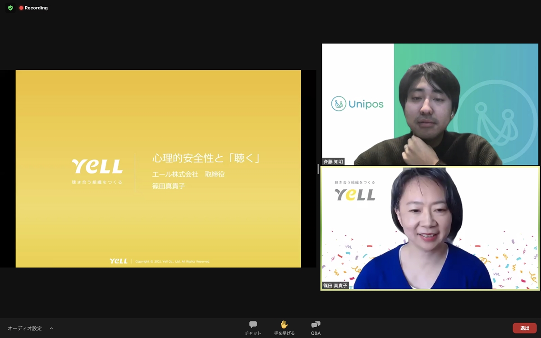Click エール株式会社 取締役 text on slide

(188, 174)
